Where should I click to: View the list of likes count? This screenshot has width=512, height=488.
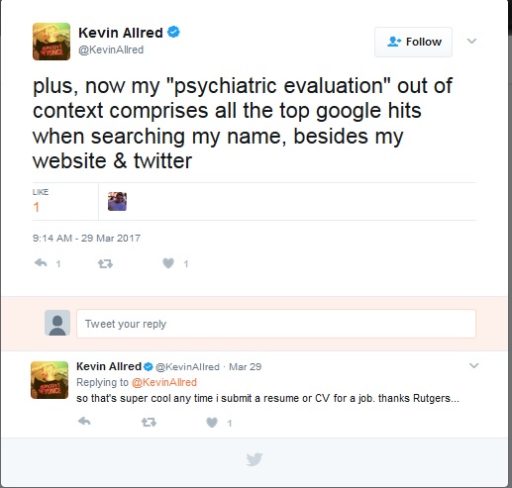point(41,201)
